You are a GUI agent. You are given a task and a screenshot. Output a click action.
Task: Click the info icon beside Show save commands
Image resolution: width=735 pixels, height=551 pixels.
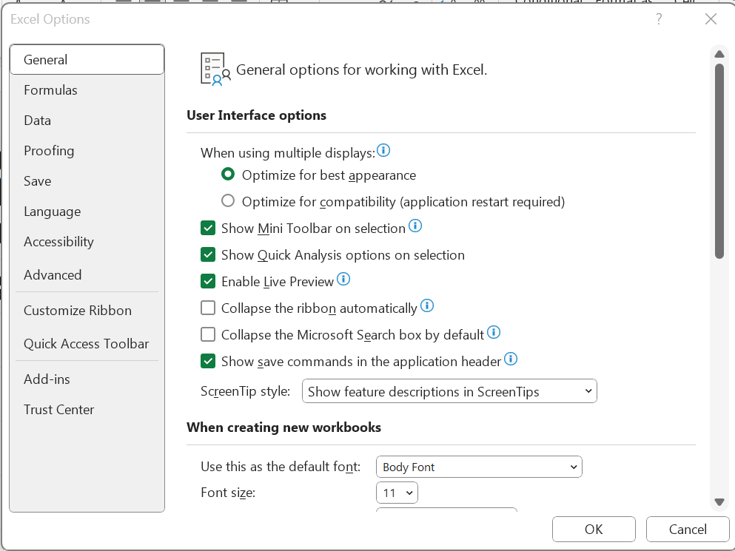click(x=511, y=359)
